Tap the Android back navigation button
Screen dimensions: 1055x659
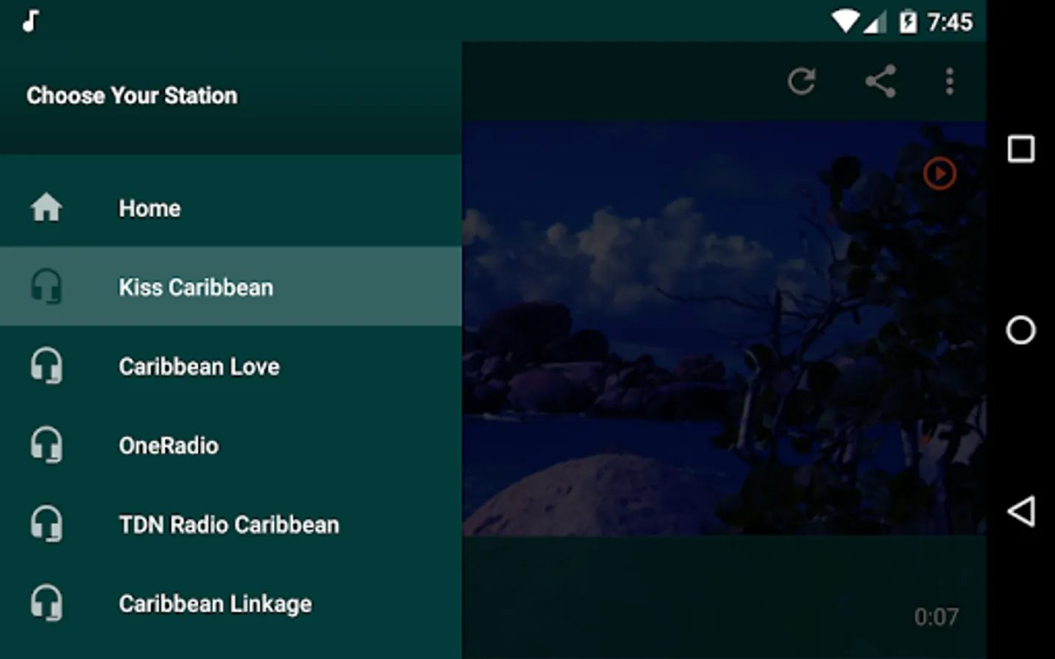point(1021,511)
